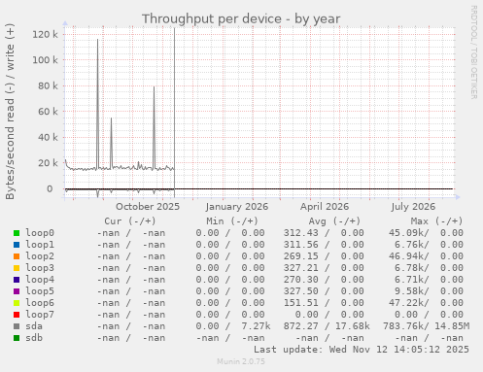Click the 'January 2026' axis label
The height and width of the screenshot is (372, 483).
tap(237, 207)
